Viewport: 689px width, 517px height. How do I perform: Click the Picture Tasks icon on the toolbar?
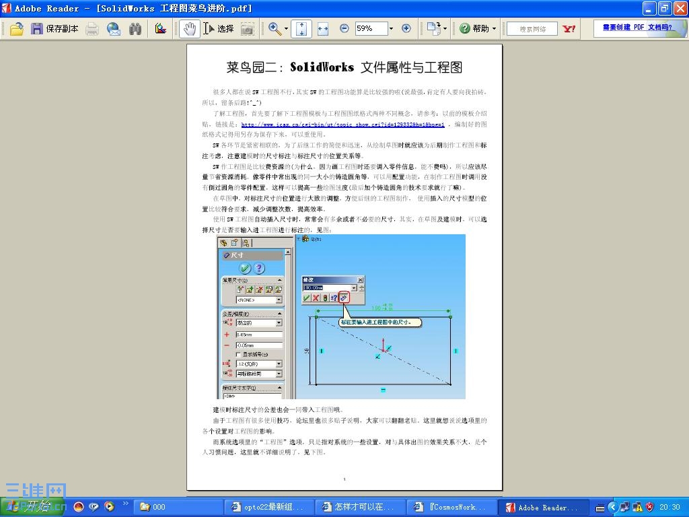point(159,29)
